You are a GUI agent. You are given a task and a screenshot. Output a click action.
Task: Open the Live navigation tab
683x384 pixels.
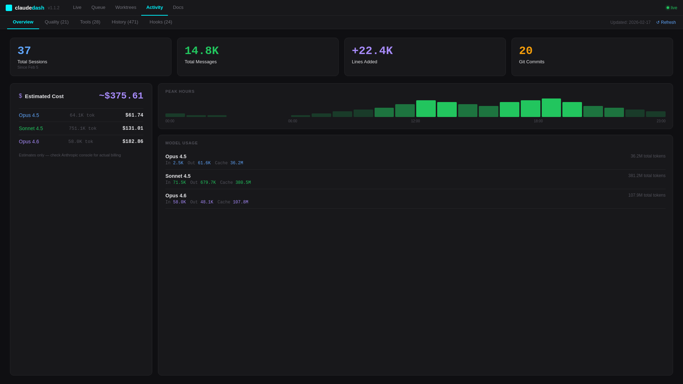(x=77, y=7)
